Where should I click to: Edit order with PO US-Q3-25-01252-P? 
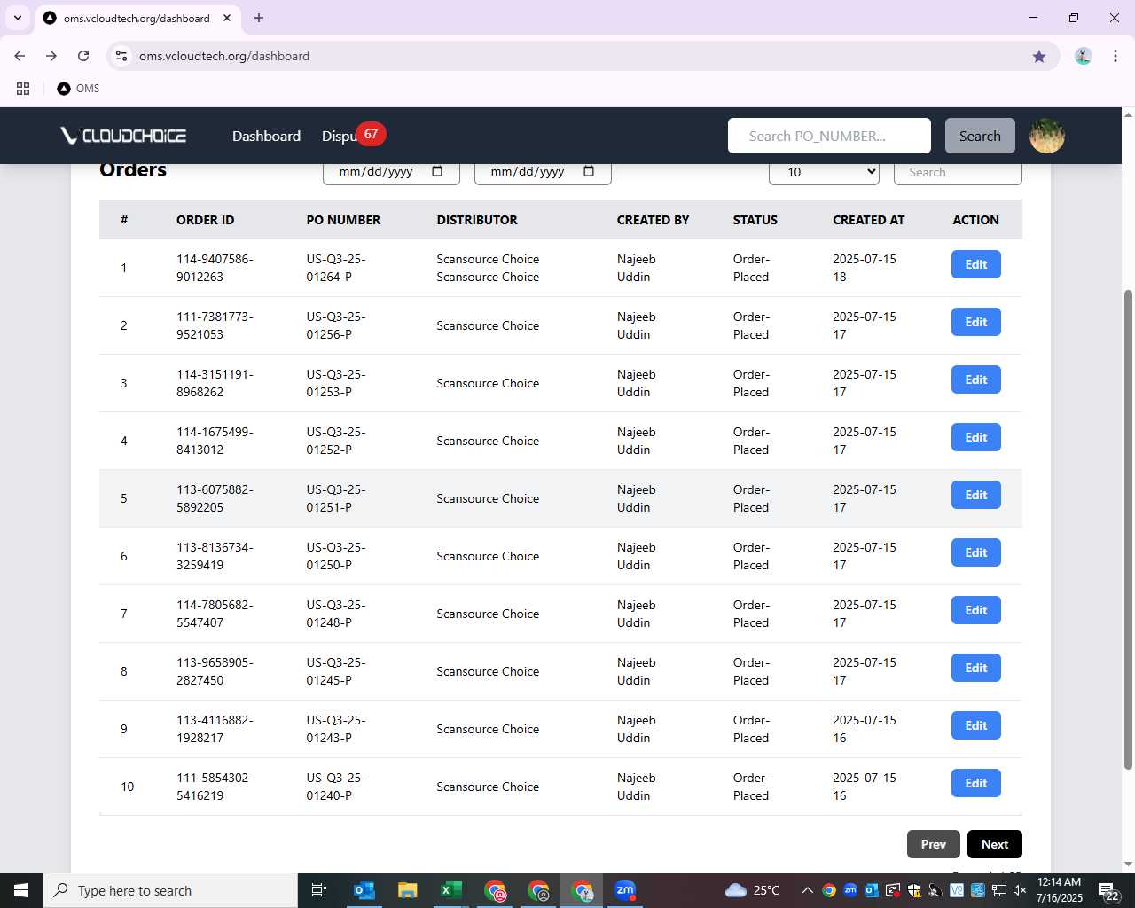tap(975, 437)
